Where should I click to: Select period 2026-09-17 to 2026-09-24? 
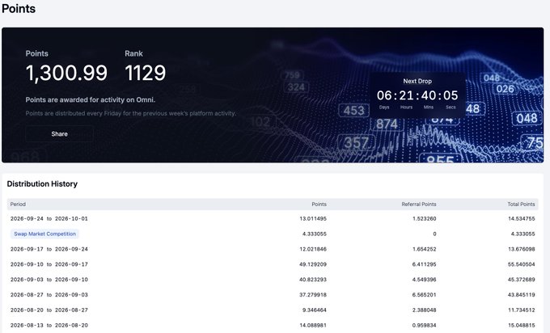point(49,249)
